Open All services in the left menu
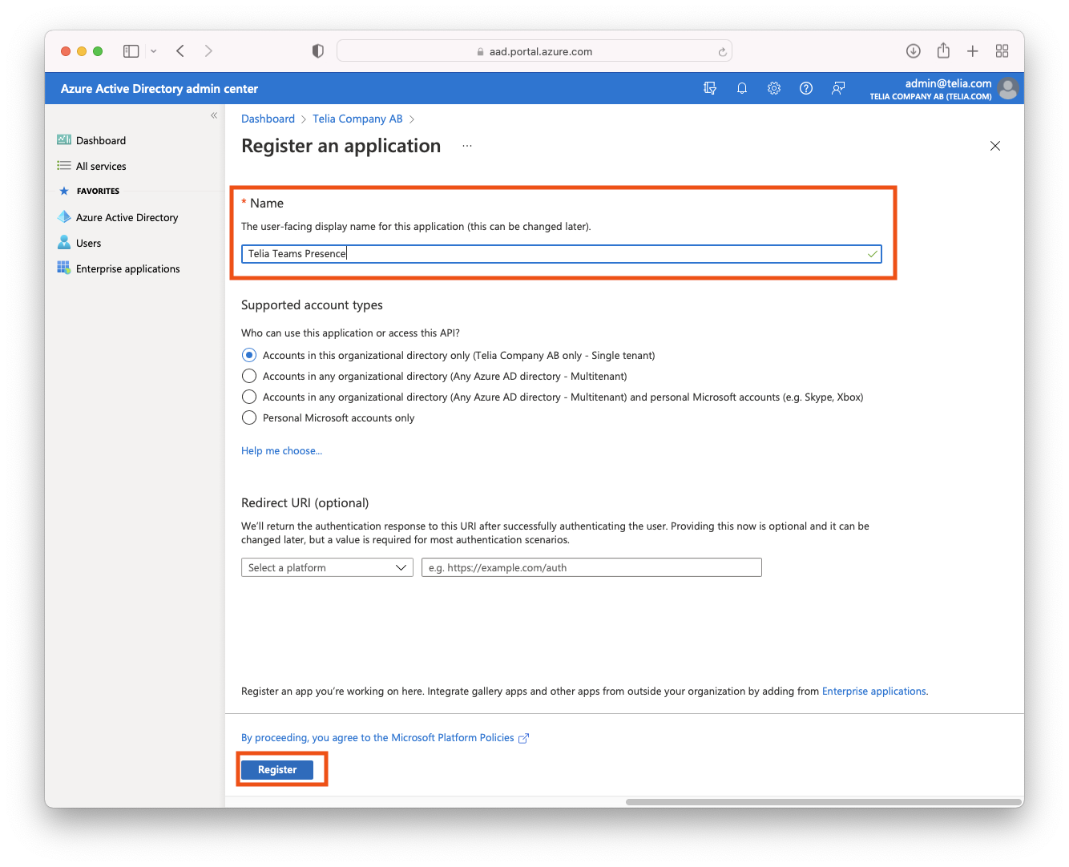This screenshot has width=1069, height=867. 101,166
